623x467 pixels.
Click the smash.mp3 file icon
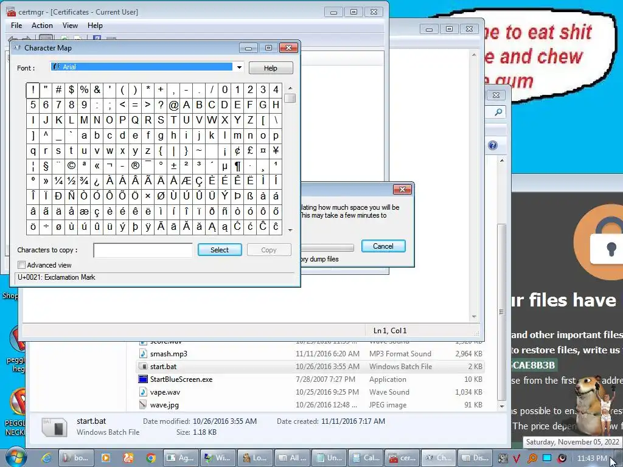(143, 353)
